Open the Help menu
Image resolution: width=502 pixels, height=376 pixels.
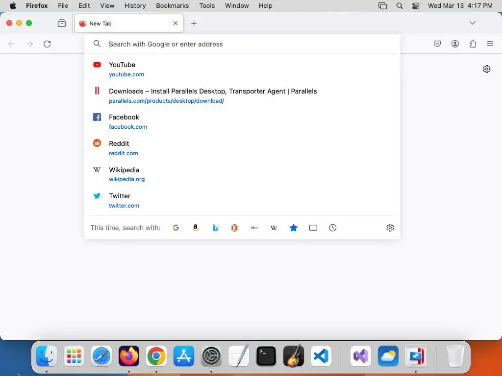(265, 5)
